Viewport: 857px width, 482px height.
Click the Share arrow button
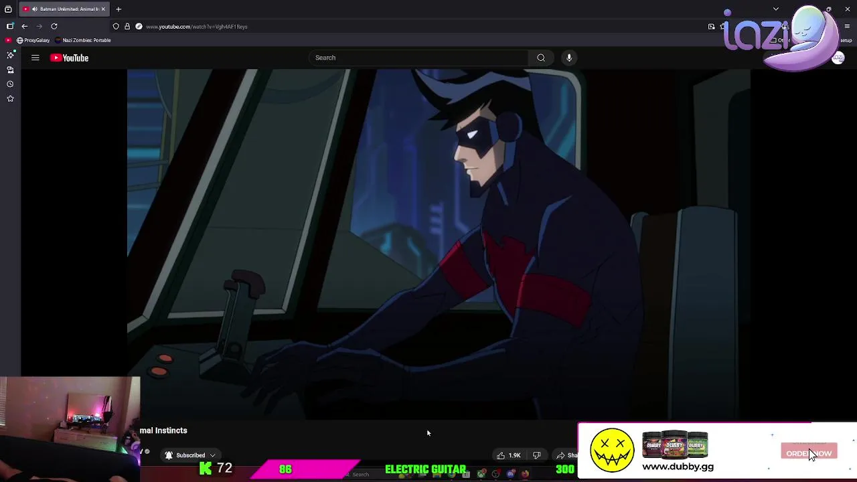pyautogui.click(x=566, y=455)
